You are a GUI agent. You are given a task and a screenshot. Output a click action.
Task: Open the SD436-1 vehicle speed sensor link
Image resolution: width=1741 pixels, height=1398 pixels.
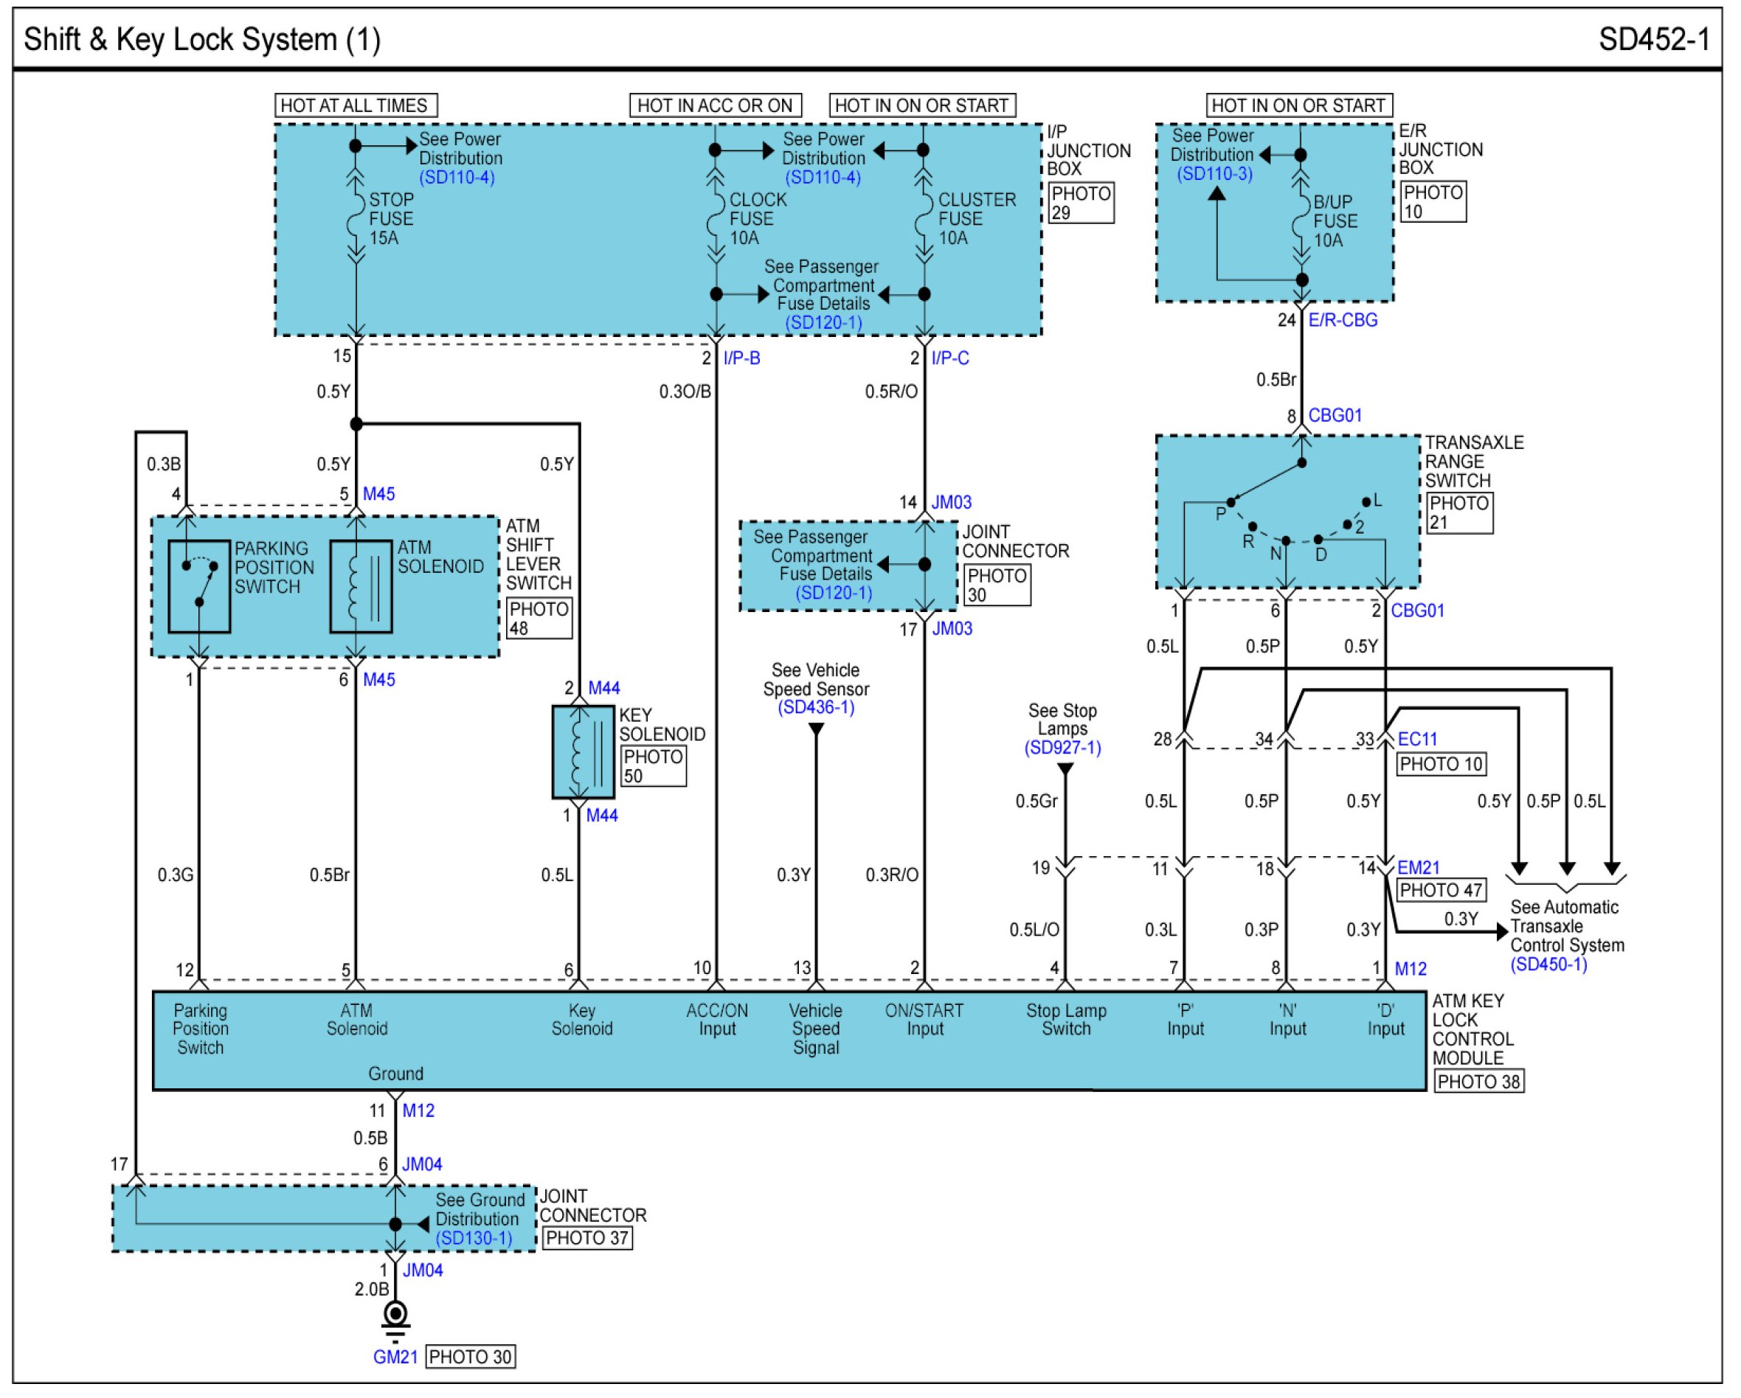tap(816, 708)
